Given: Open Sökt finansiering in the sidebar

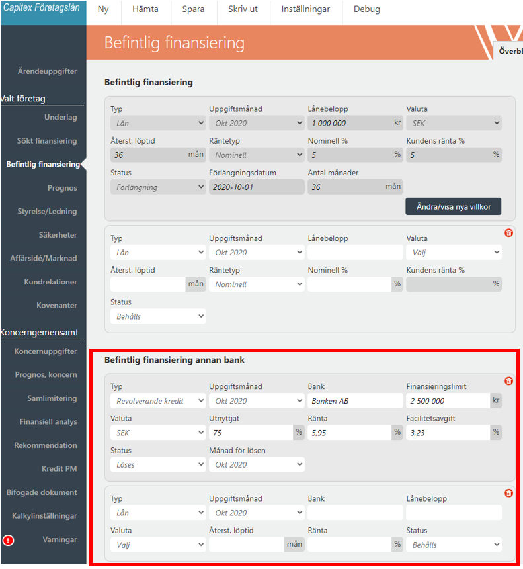Looking at the screenshot, I should pos(47,141).
